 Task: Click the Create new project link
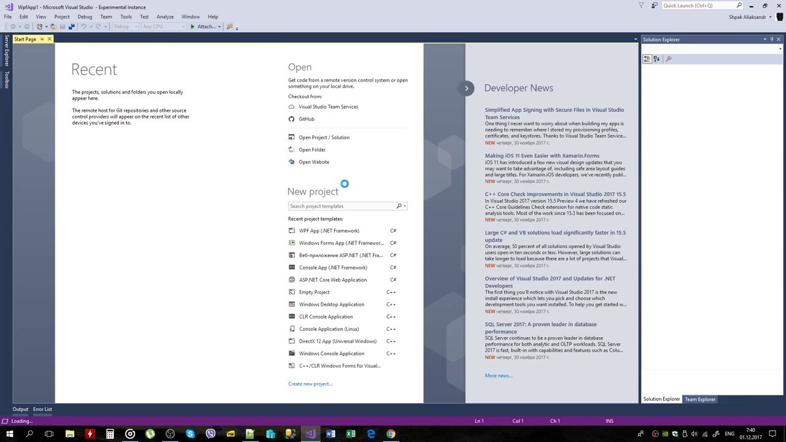pos(309,383)
